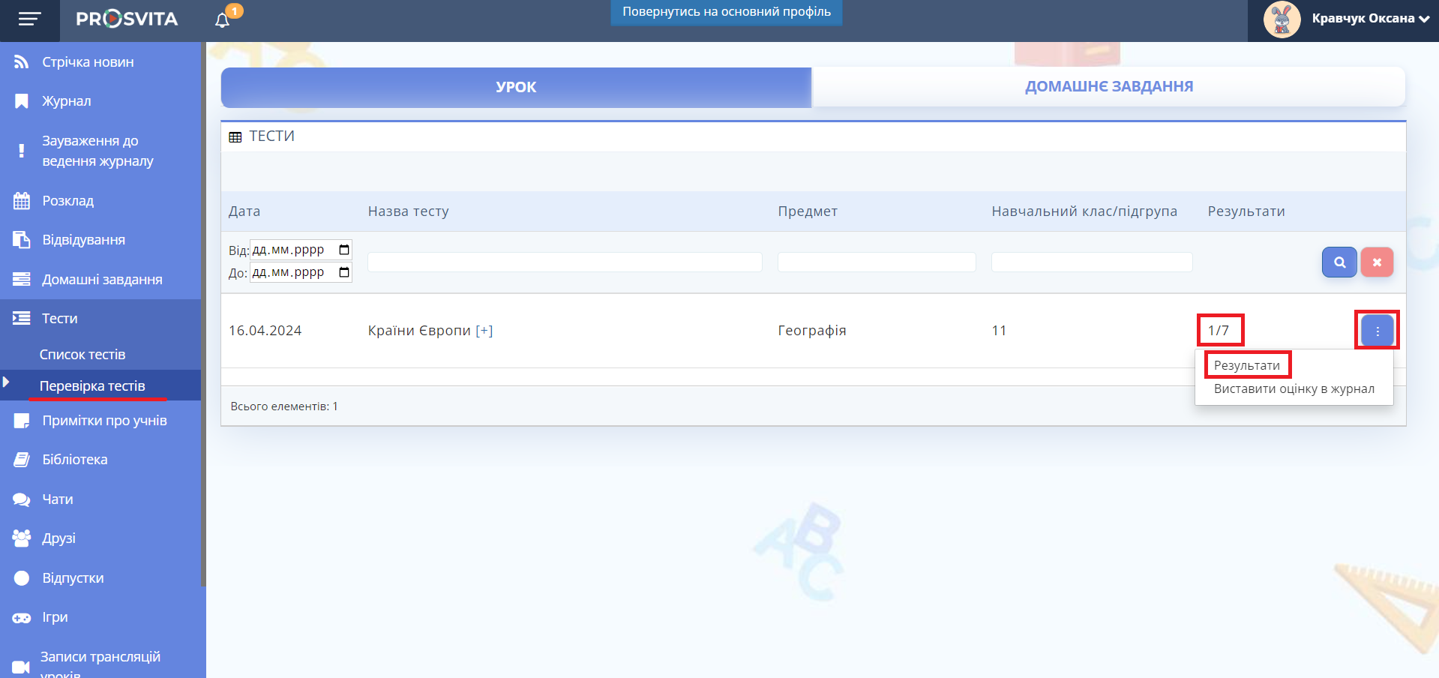Click the notifications bell icon
Image resolution: width=1439 pixels, height=678 pixels.
point(222,20)
